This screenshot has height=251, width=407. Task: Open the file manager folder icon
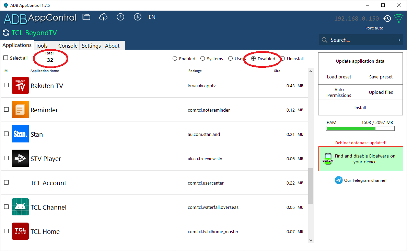[x=86, y=17]
